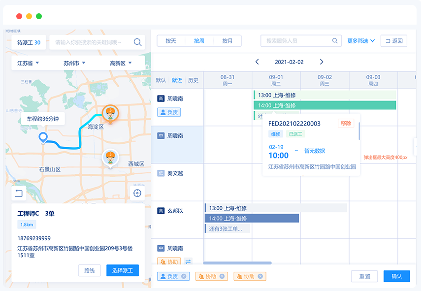This screenshot has height=291, width=421.
Task: Click the 09-01 周二 column header
Action: tap(276, 80)
